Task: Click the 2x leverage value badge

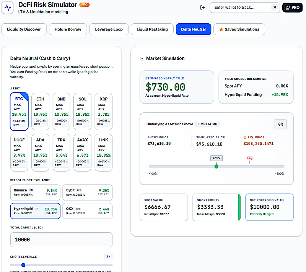Action: [108, 256]
